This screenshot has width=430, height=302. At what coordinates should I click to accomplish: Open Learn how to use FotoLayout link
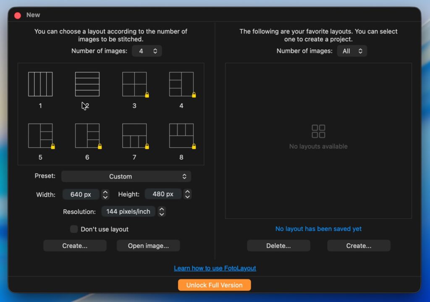click(x=215, y=268)
